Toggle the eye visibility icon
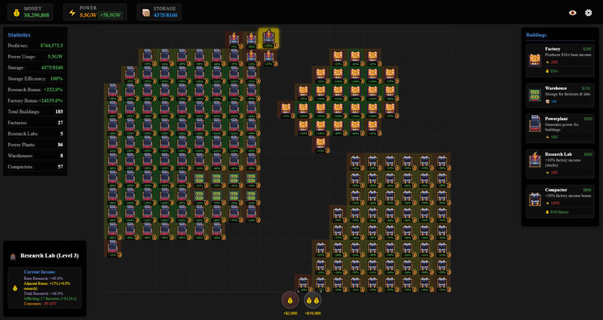Image resolution: width=603 pixels, height=320 pixels. 573,13
